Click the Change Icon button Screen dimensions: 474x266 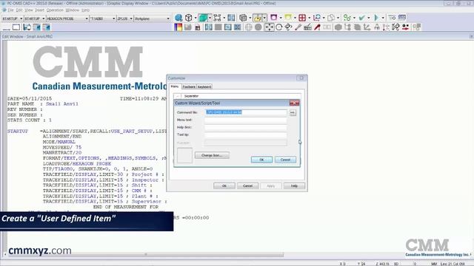(x=212, y=155)
